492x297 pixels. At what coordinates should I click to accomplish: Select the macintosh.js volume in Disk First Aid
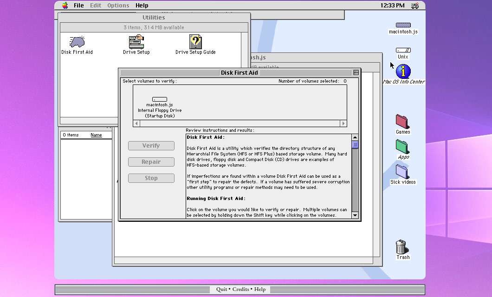(x=159, y=99)
